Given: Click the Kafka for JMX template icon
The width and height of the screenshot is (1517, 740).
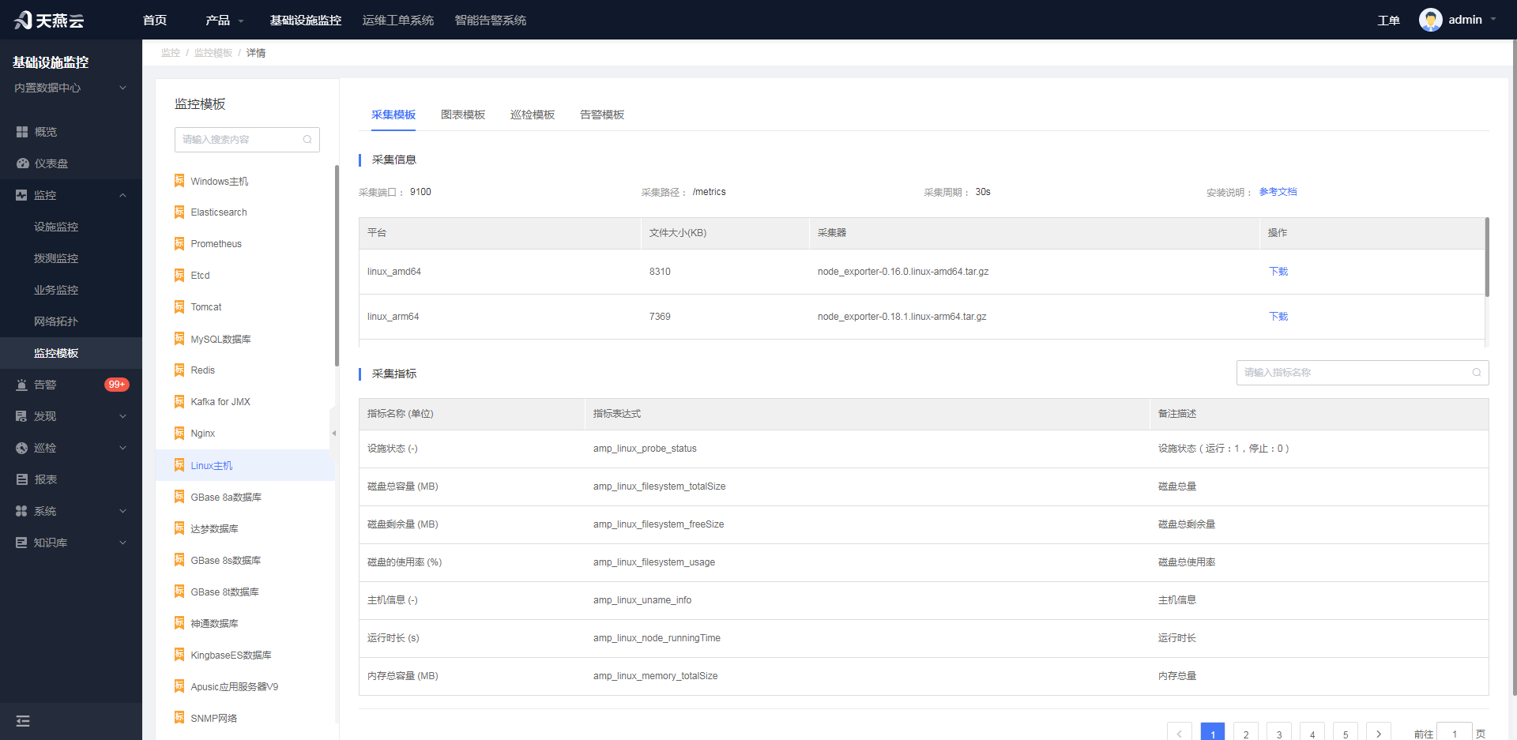Looking at the screenshot, I should tap(179, 402).
